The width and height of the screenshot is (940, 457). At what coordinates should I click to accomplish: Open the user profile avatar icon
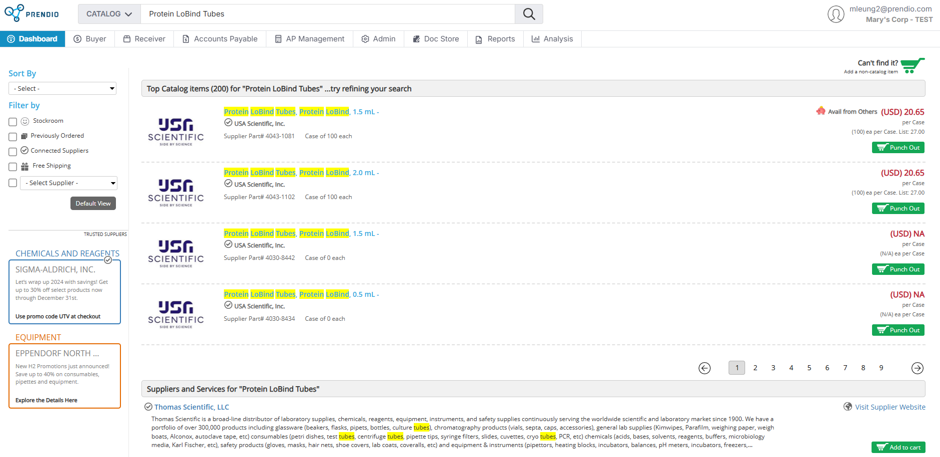[836, 14]
